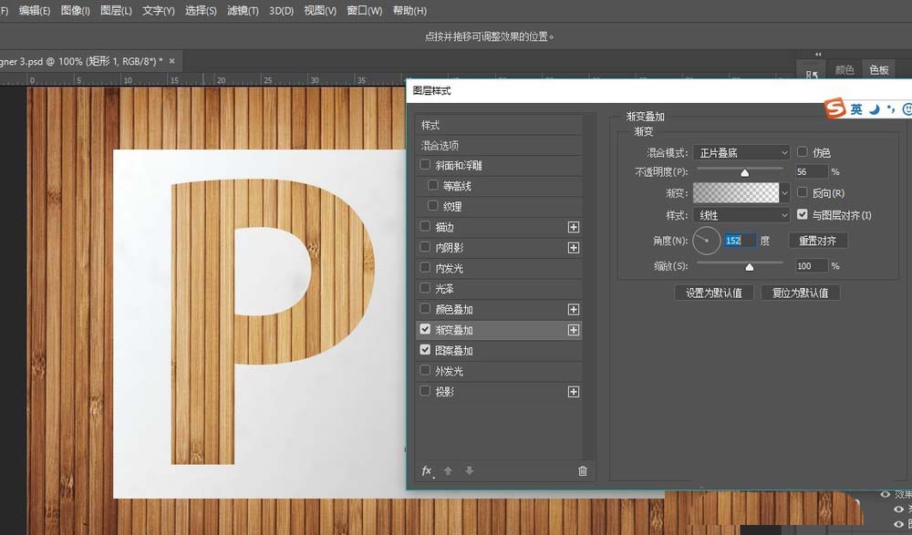
Task: Add another gradient overlay with plus icon
Action: click(574, 330)
